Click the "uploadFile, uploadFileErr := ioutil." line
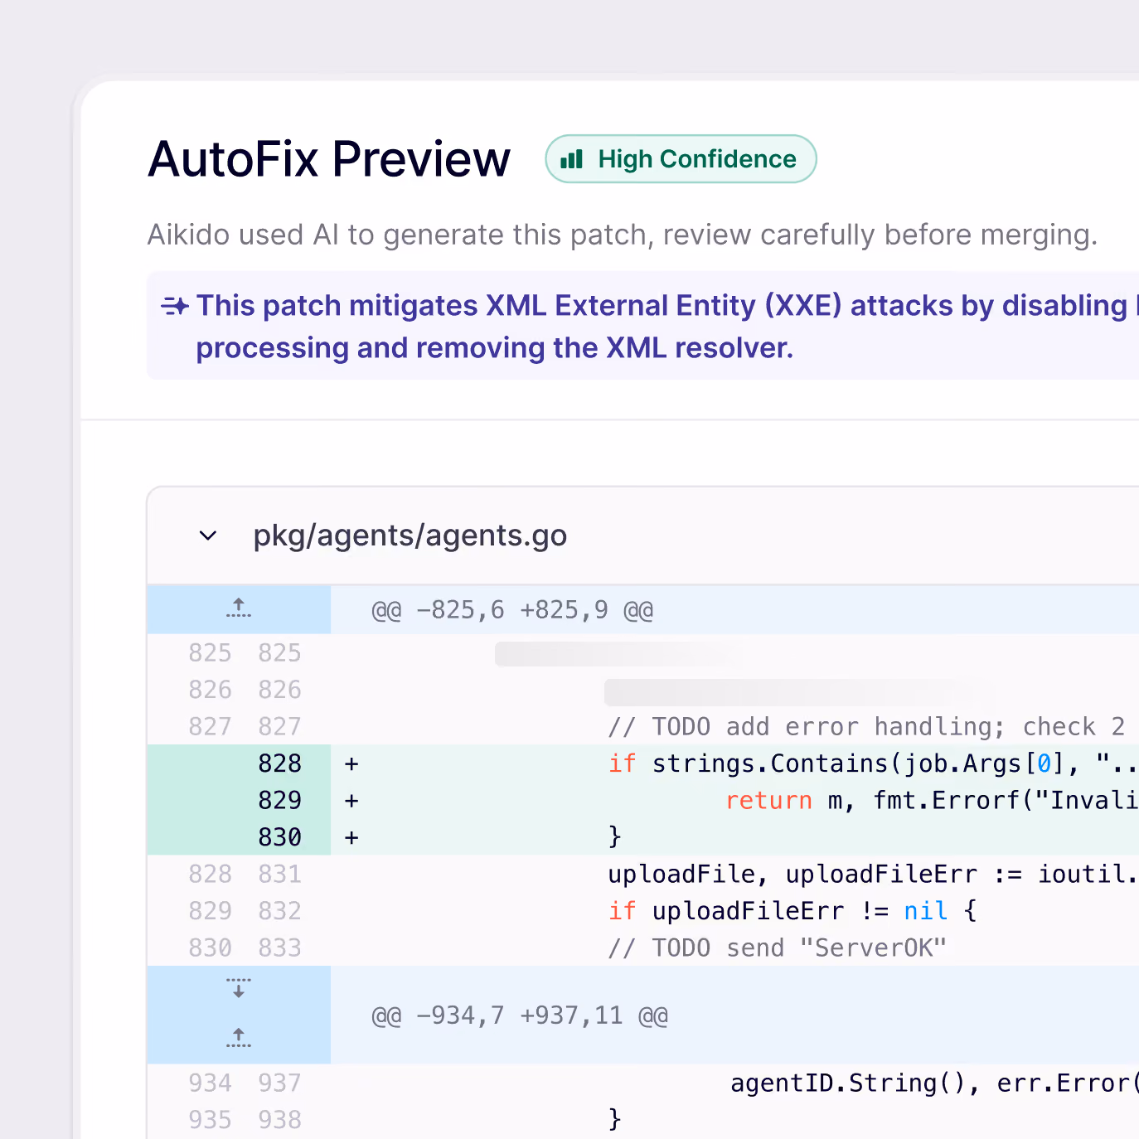1139x1139 pixels. (873, 875)
